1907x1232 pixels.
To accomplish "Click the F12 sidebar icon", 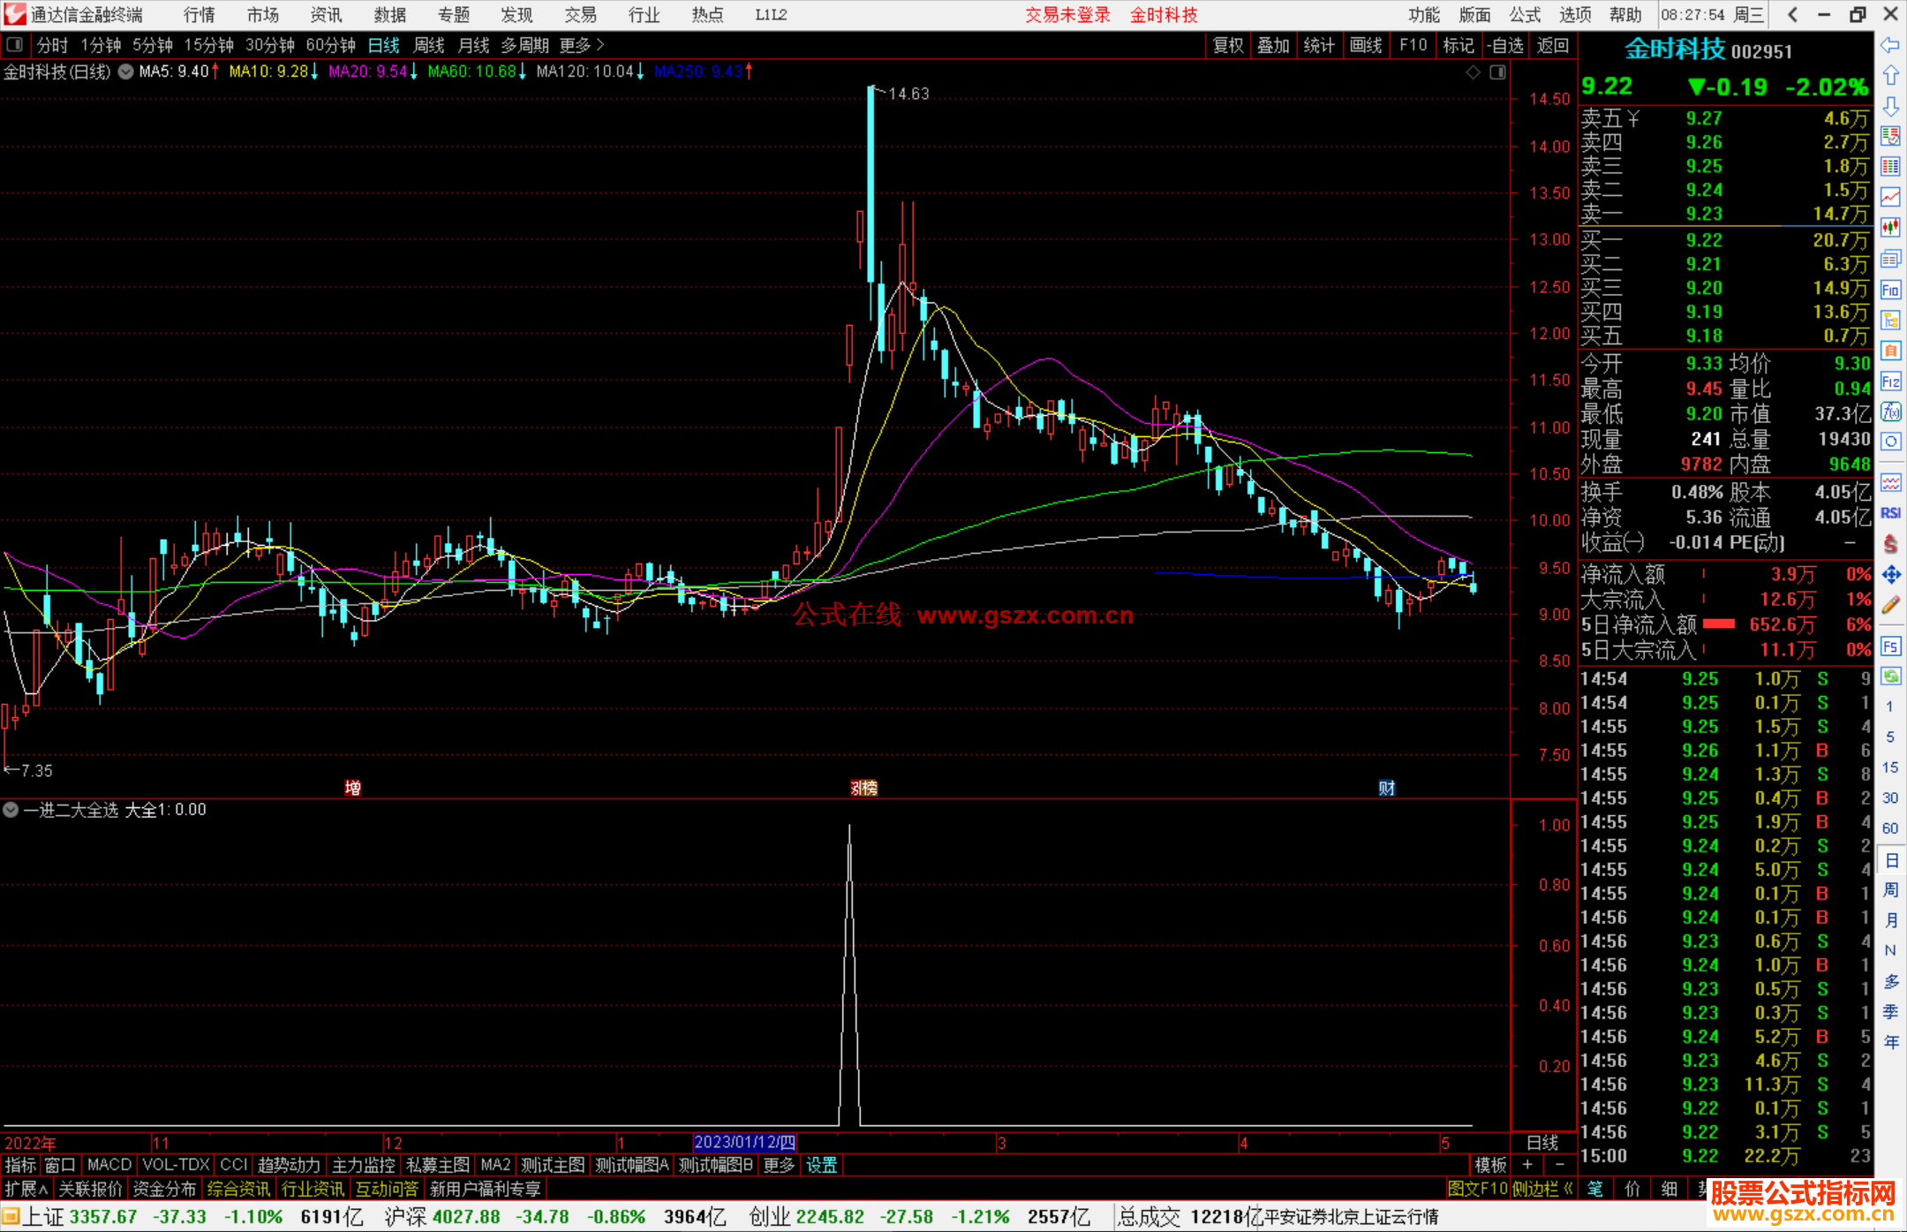I will point(1890,382).
